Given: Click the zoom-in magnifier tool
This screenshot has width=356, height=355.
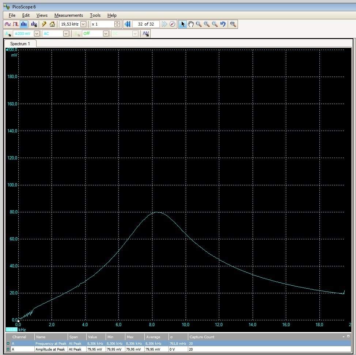Looking at the screenshot, I should (x=207, y=24).
